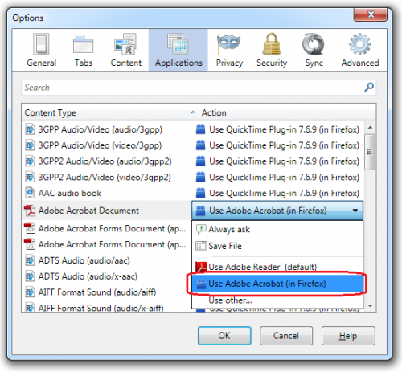This screenshot has height=372, width=402.
Task: Go to the Security panel
Action: [272, 50]
